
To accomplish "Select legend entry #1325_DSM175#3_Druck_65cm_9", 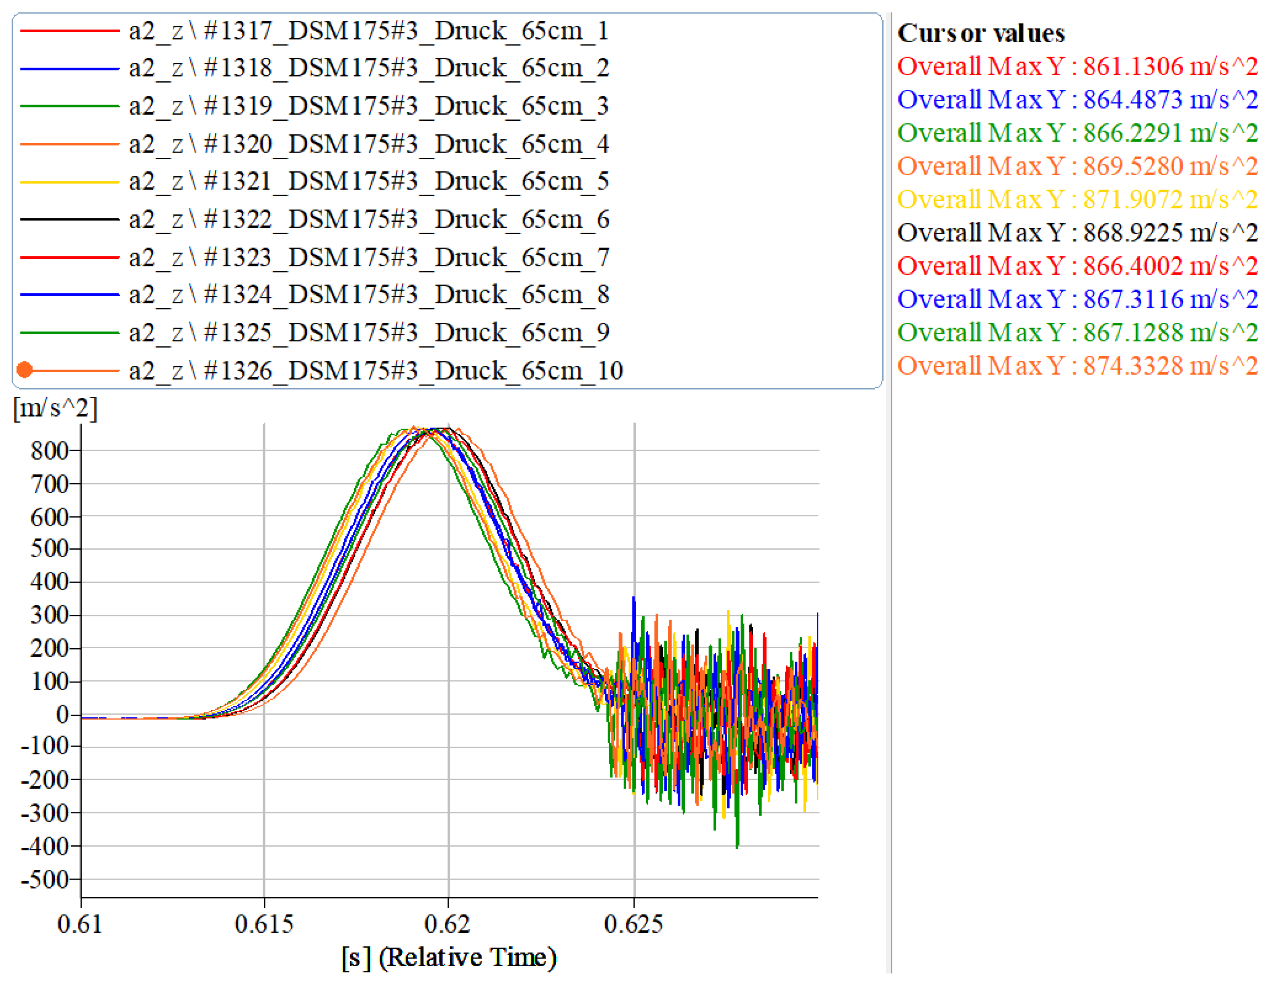I will point(369,333).
